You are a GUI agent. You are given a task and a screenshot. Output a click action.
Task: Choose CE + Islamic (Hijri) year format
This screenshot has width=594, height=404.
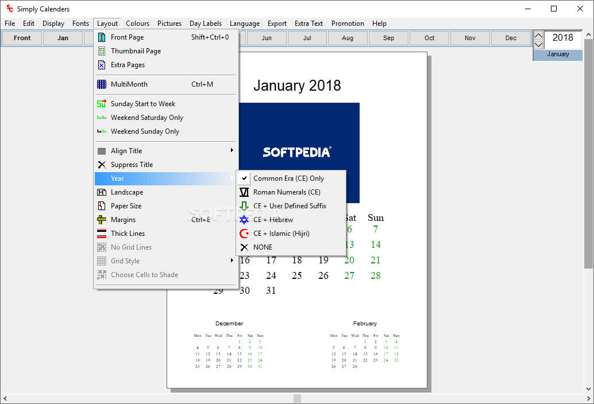pos(291,234)
